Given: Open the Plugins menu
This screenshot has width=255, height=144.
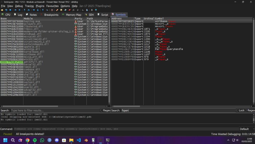Looking at the screenshot, I should 40,6.
